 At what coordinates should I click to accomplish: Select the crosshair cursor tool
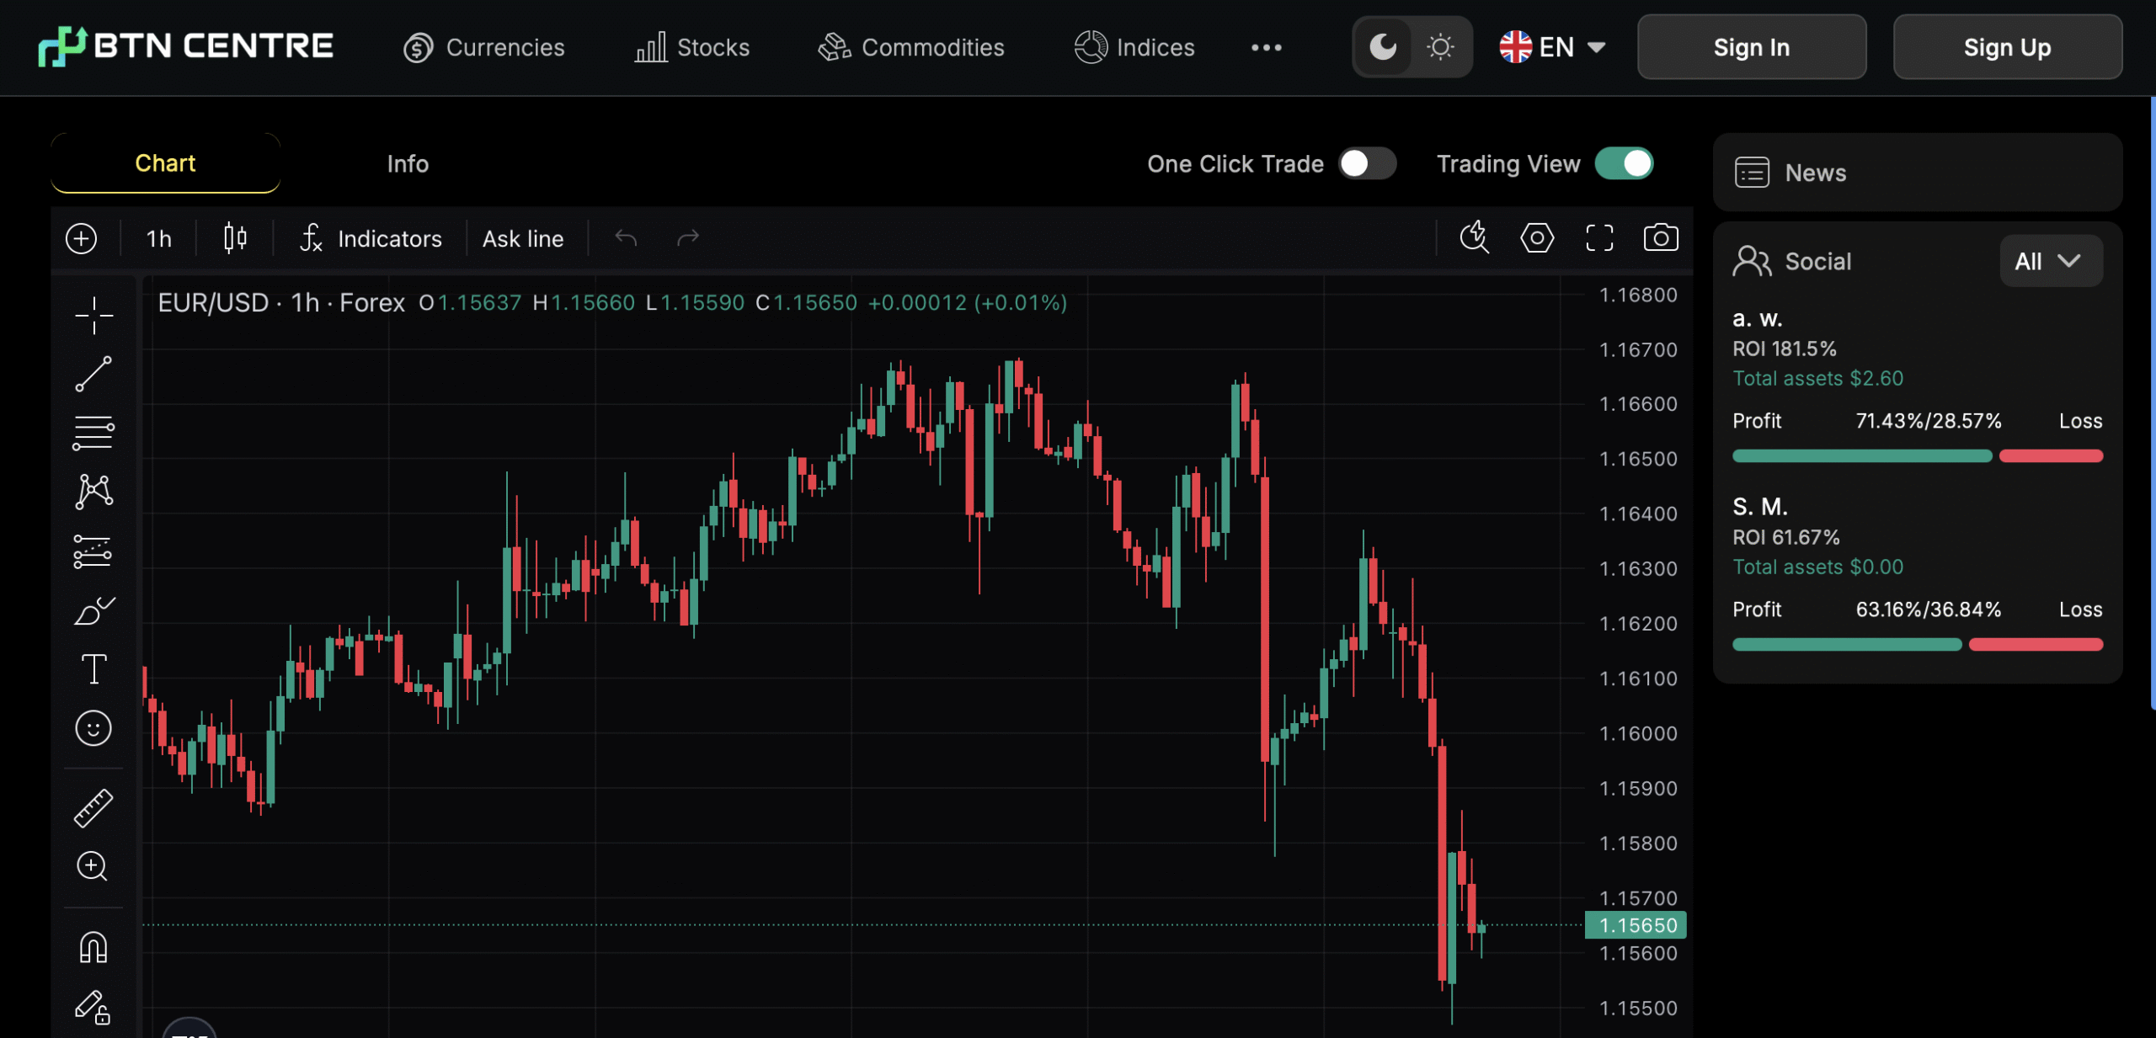93,315
